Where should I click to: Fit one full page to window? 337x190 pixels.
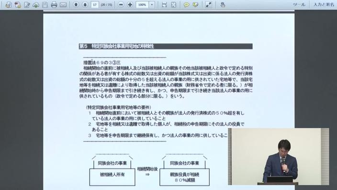click(x=173, y=5)
